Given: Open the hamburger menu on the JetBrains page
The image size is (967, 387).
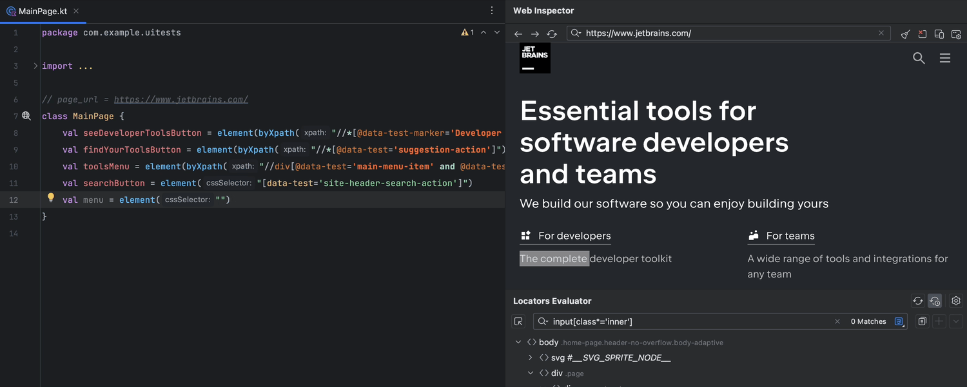Looking at the screenshot, I should pos(945,59).
